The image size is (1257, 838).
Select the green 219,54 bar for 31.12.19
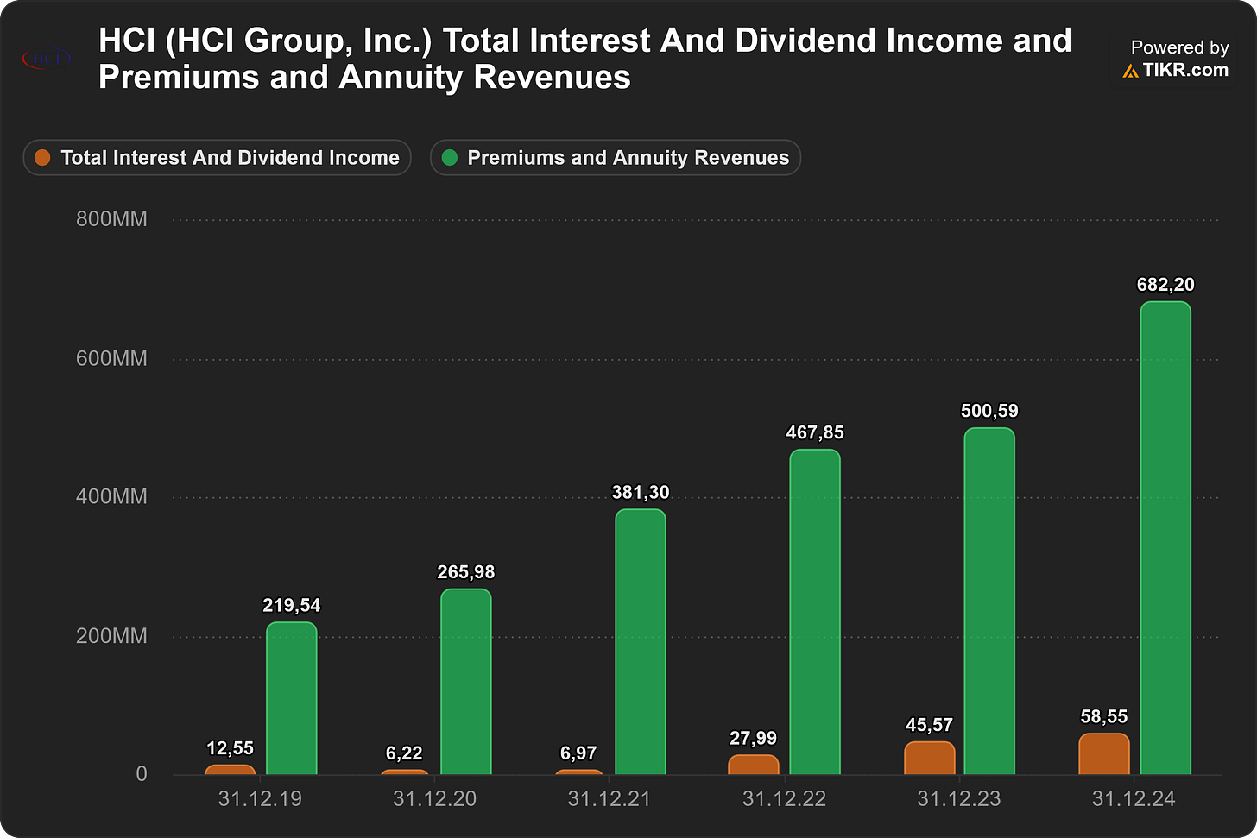point(292,698)
